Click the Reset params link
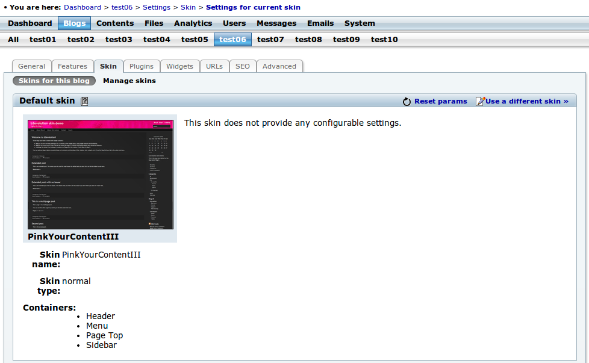This screenshot has width=589, height=363. [441, 101]
